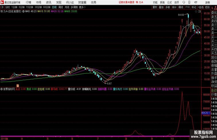Image resolution: width=217 pixels, height=140 pixels.
Task: Open the 功能 menu
Action: tap(155, 2)
